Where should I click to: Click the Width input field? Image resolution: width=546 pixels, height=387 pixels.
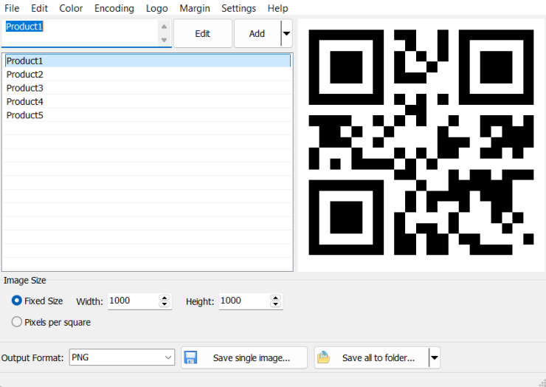(133, 301)
